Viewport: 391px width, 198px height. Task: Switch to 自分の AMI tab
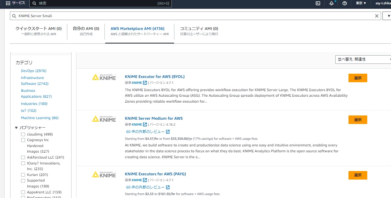[86, 31]
